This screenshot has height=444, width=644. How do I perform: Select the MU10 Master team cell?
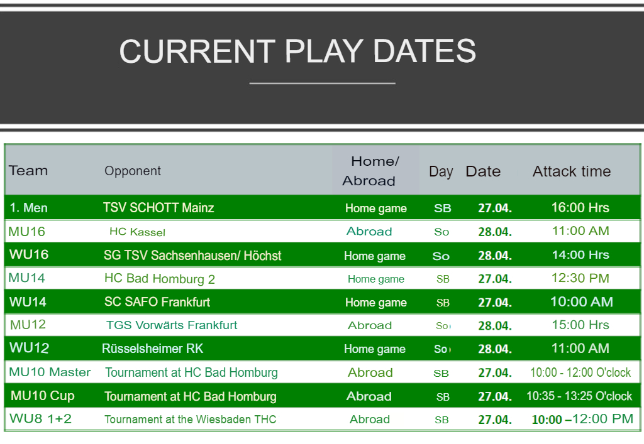pos(50,372)
